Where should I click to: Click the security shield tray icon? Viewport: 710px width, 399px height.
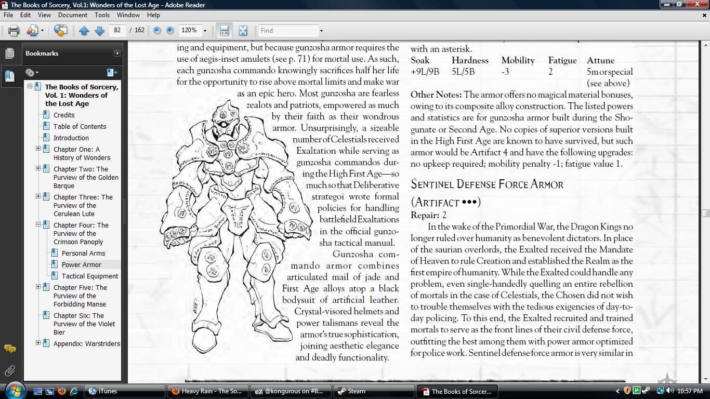click(x=627, y=391)
